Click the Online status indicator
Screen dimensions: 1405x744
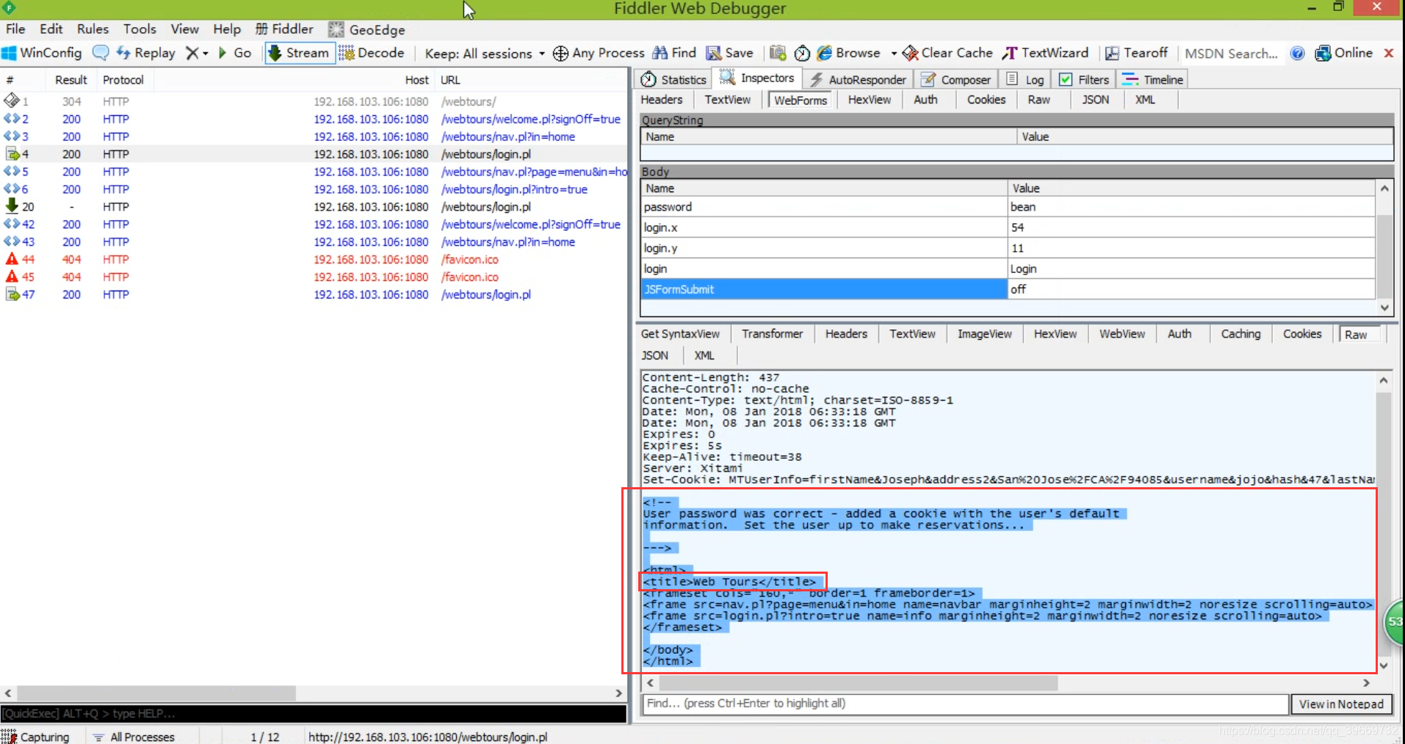click(x=1344, y=53)
